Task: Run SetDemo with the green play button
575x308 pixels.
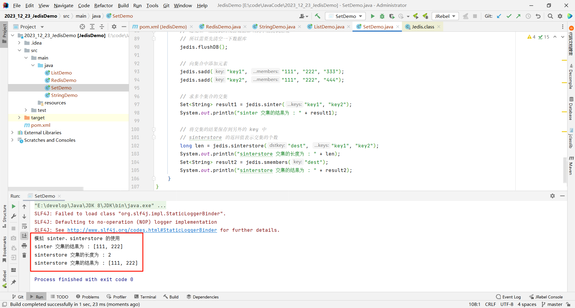Action: [373, 16]
